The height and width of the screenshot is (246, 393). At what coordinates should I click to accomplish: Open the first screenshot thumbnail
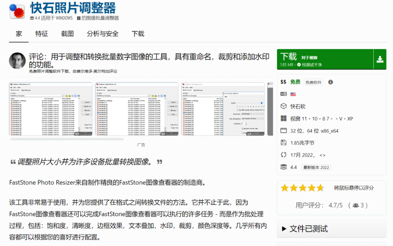tap(51, 109)
